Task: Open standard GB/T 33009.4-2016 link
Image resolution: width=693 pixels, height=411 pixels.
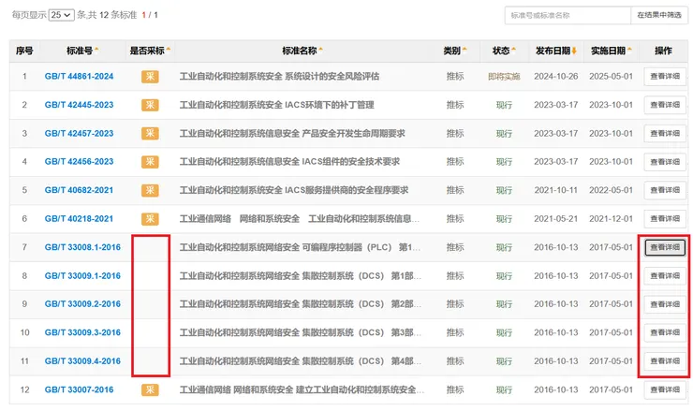Action: click(82, 361)
